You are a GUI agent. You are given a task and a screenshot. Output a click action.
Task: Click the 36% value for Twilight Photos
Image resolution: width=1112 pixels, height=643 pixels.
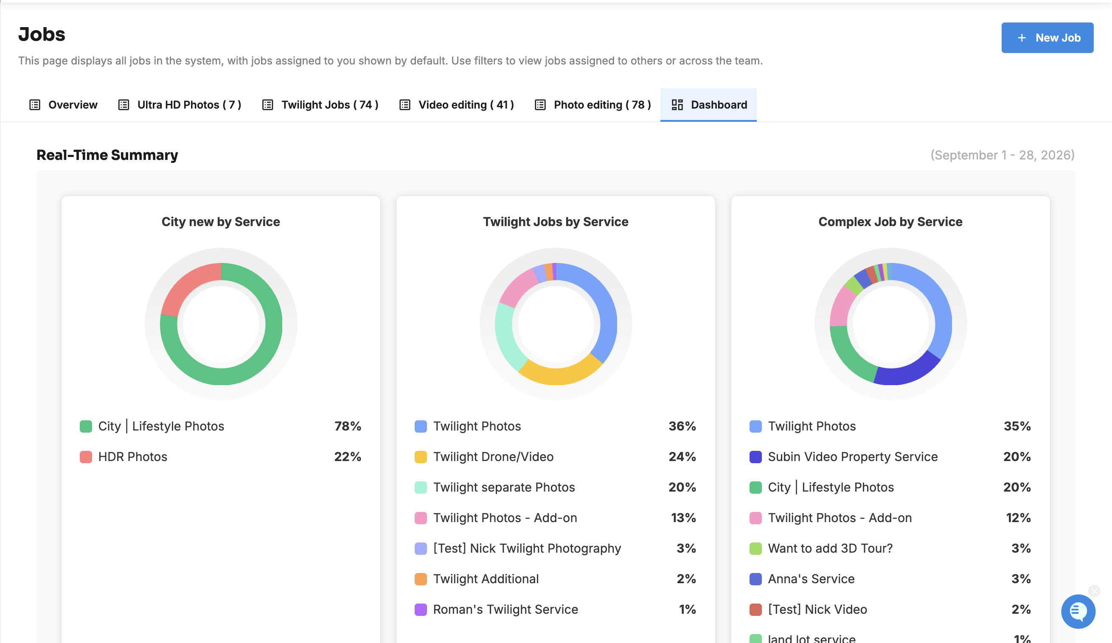tap(682, 426)
